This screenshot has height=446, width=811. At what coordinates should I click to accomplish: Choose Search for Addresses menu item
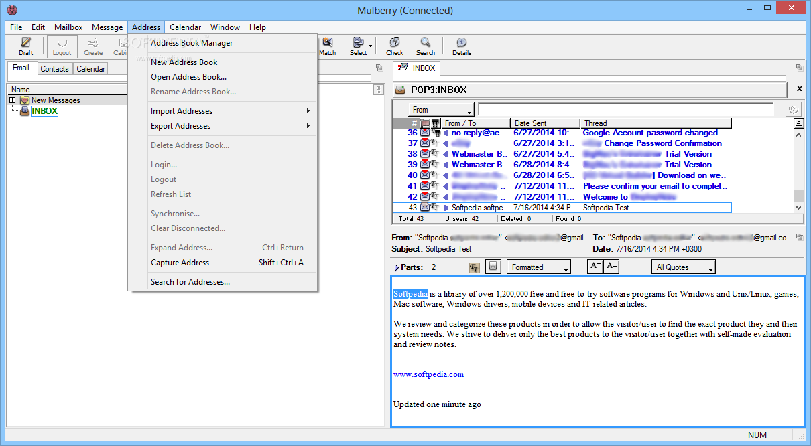[223, 282]
